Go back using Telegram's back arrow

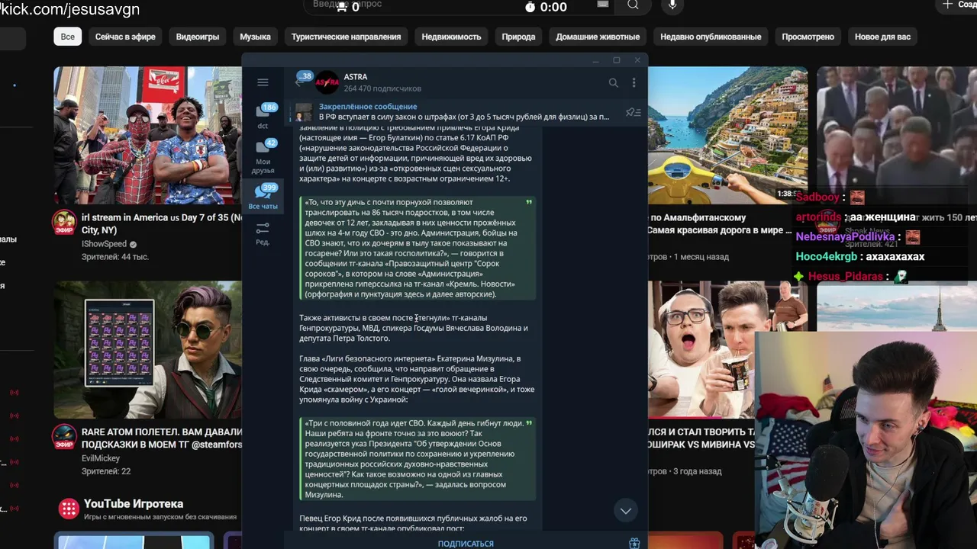pyautogui.click(x=298, y=82)
